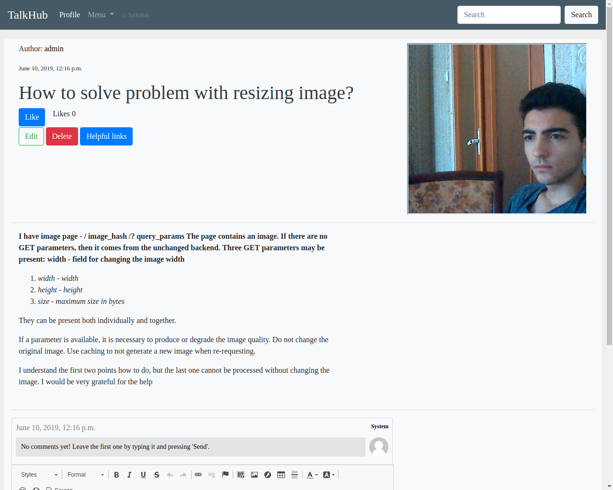613x490 pixels.
Task: Delete the post via Delete button
Action: 62,136
